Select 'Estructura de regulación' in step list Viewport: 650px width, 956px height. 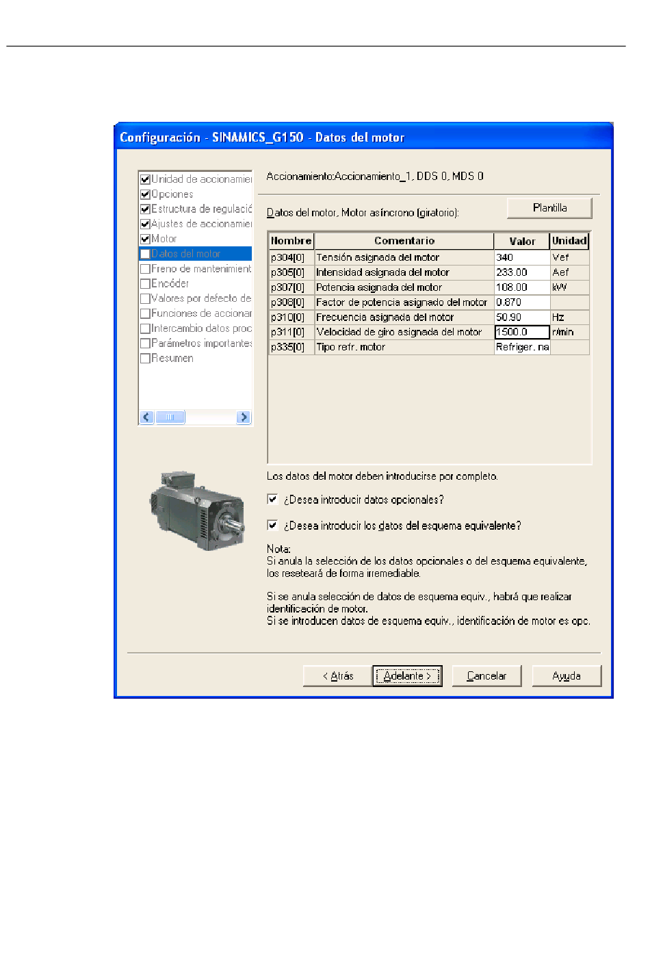coord(202,209)
